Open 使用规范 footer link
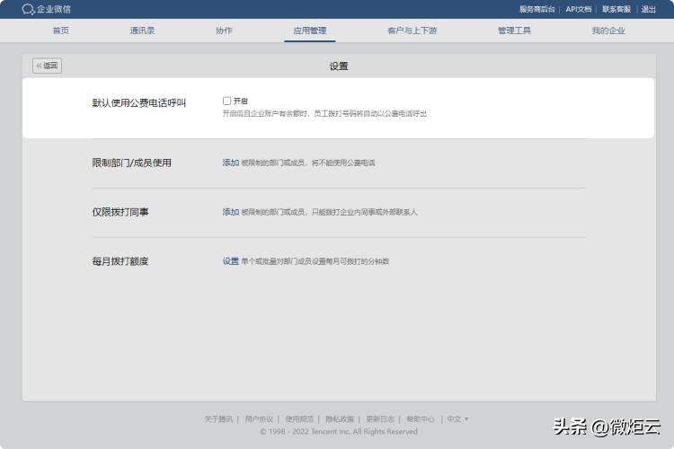Viewport: 674px width, 449px height. point(299,419)
